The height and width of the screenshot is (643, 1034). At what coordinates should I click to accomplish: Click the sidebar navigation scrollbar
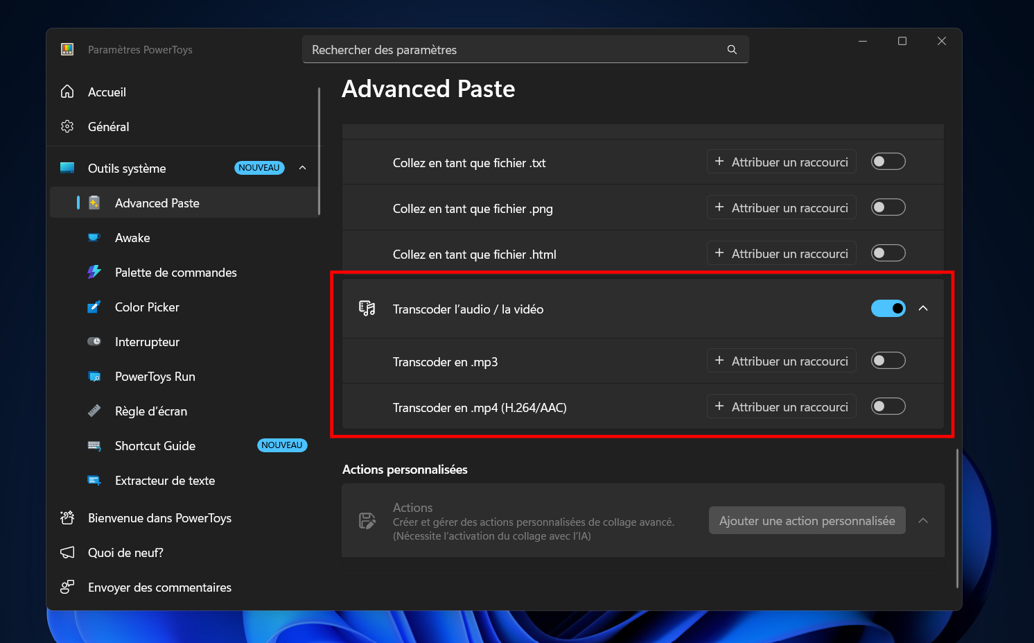point(319,151)
